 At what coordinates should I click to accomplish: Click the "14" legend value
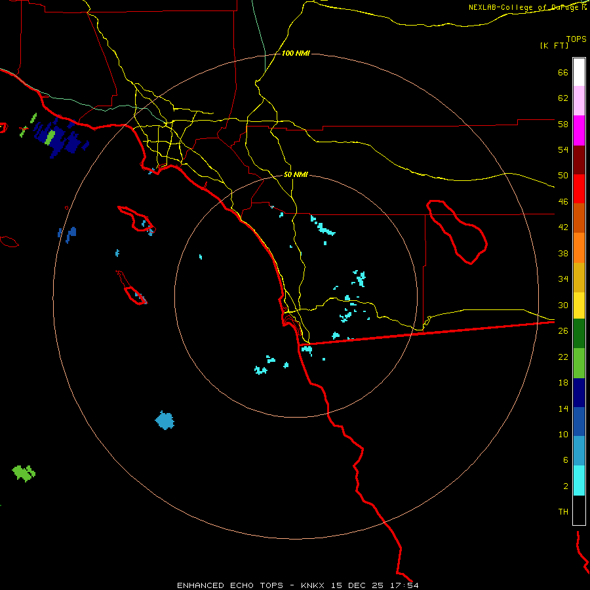pyautogui.click(x=563, y=408)
